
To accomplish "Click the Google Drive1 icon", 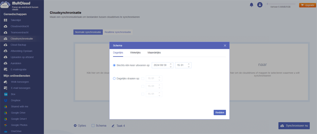I will [x=6, y=119].
